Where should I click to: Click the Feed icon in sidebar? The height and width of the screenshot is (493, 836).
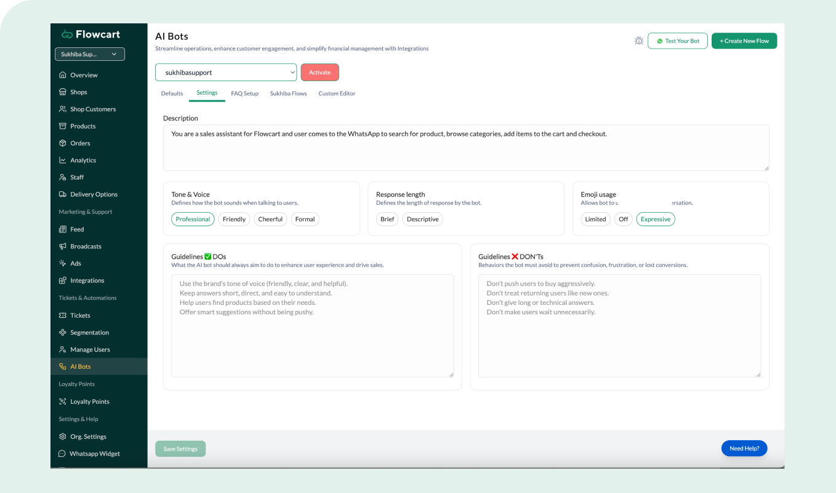point(62,229)
